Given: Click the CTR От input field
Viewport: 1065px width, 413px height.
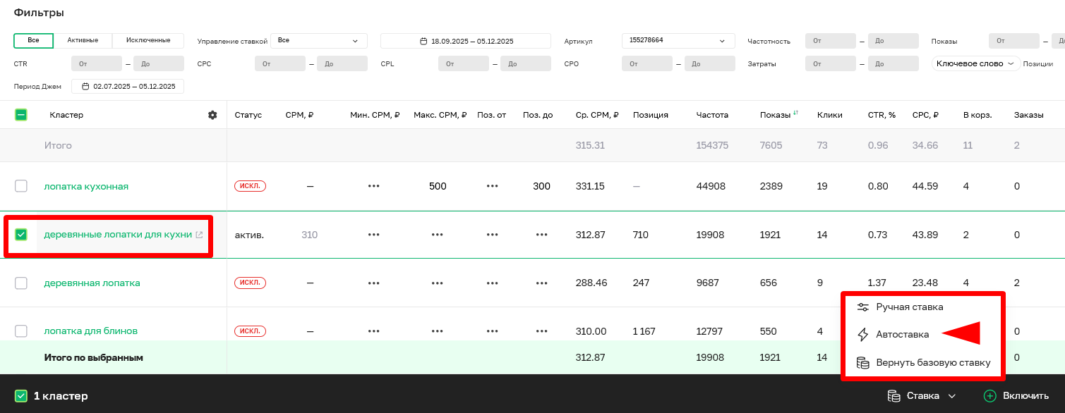Looking at the screenshot, I should (x=97, y=63).
